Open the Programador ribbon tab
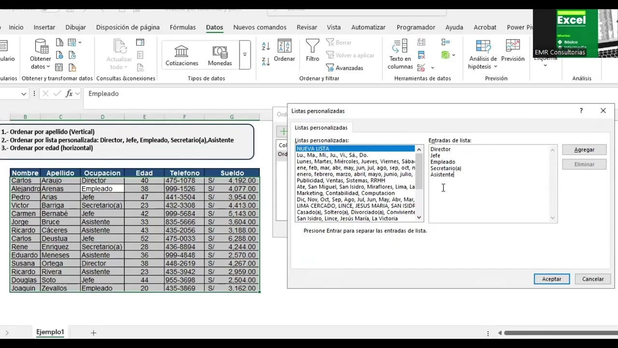Viewport: 618px width, 348px height. pyautogui.click(x=416, y=28)
